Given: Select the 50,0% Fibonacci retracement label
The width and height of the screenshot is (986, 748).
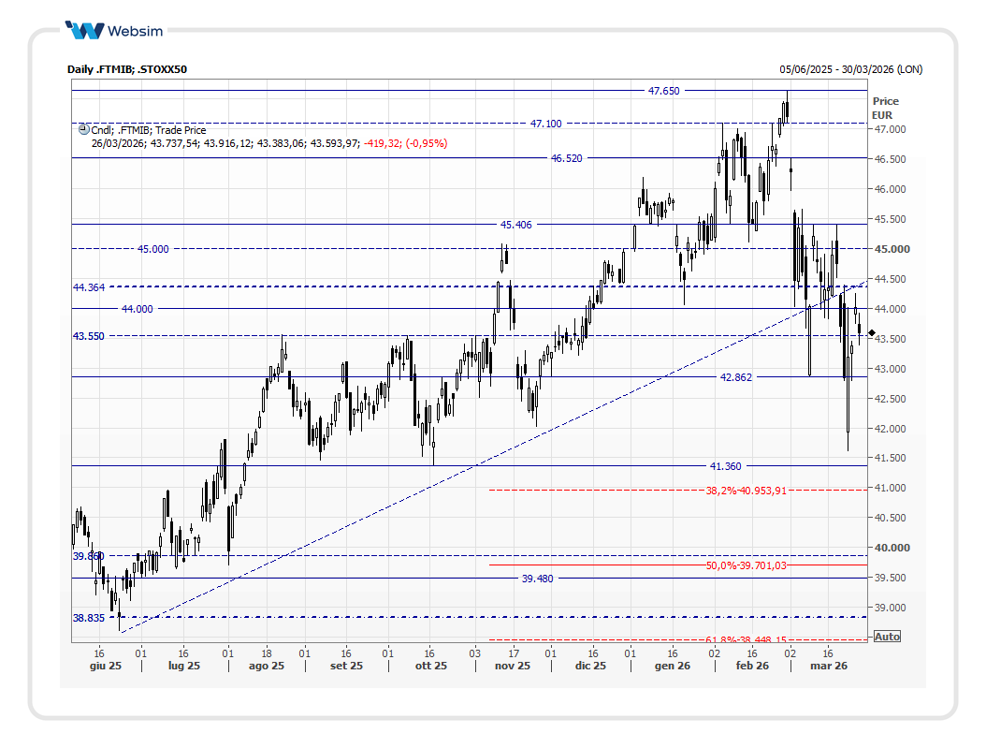Looking at the screenshot, I should point(746,565).
